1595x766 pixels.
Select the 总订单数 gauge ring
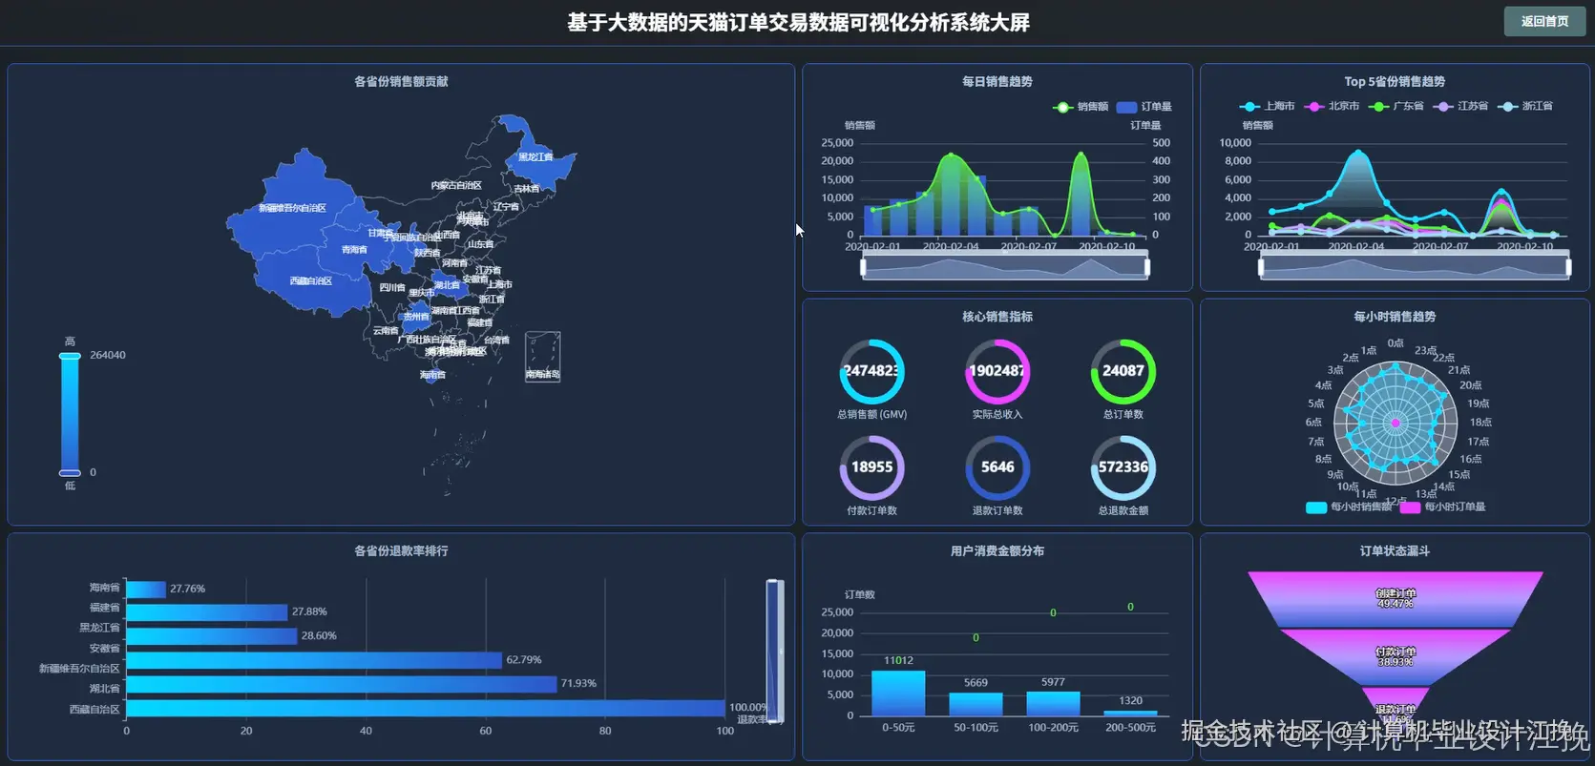coord(1123,371)
